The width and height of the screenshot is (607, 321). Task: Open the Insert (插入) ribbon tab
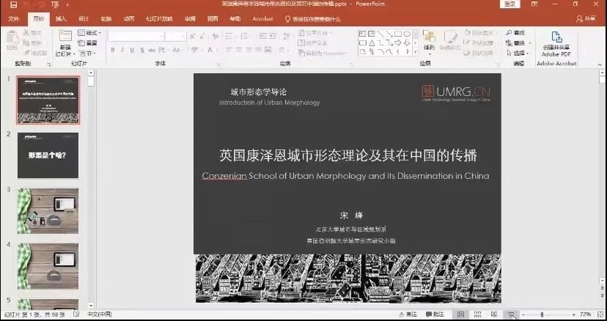click(x=61, y=18)
